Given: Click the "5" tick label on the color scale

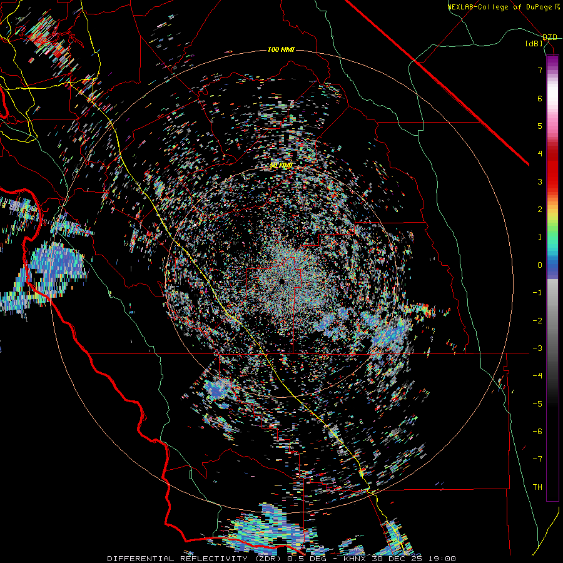Looking at the screenshot, I should tap(540, 126).
